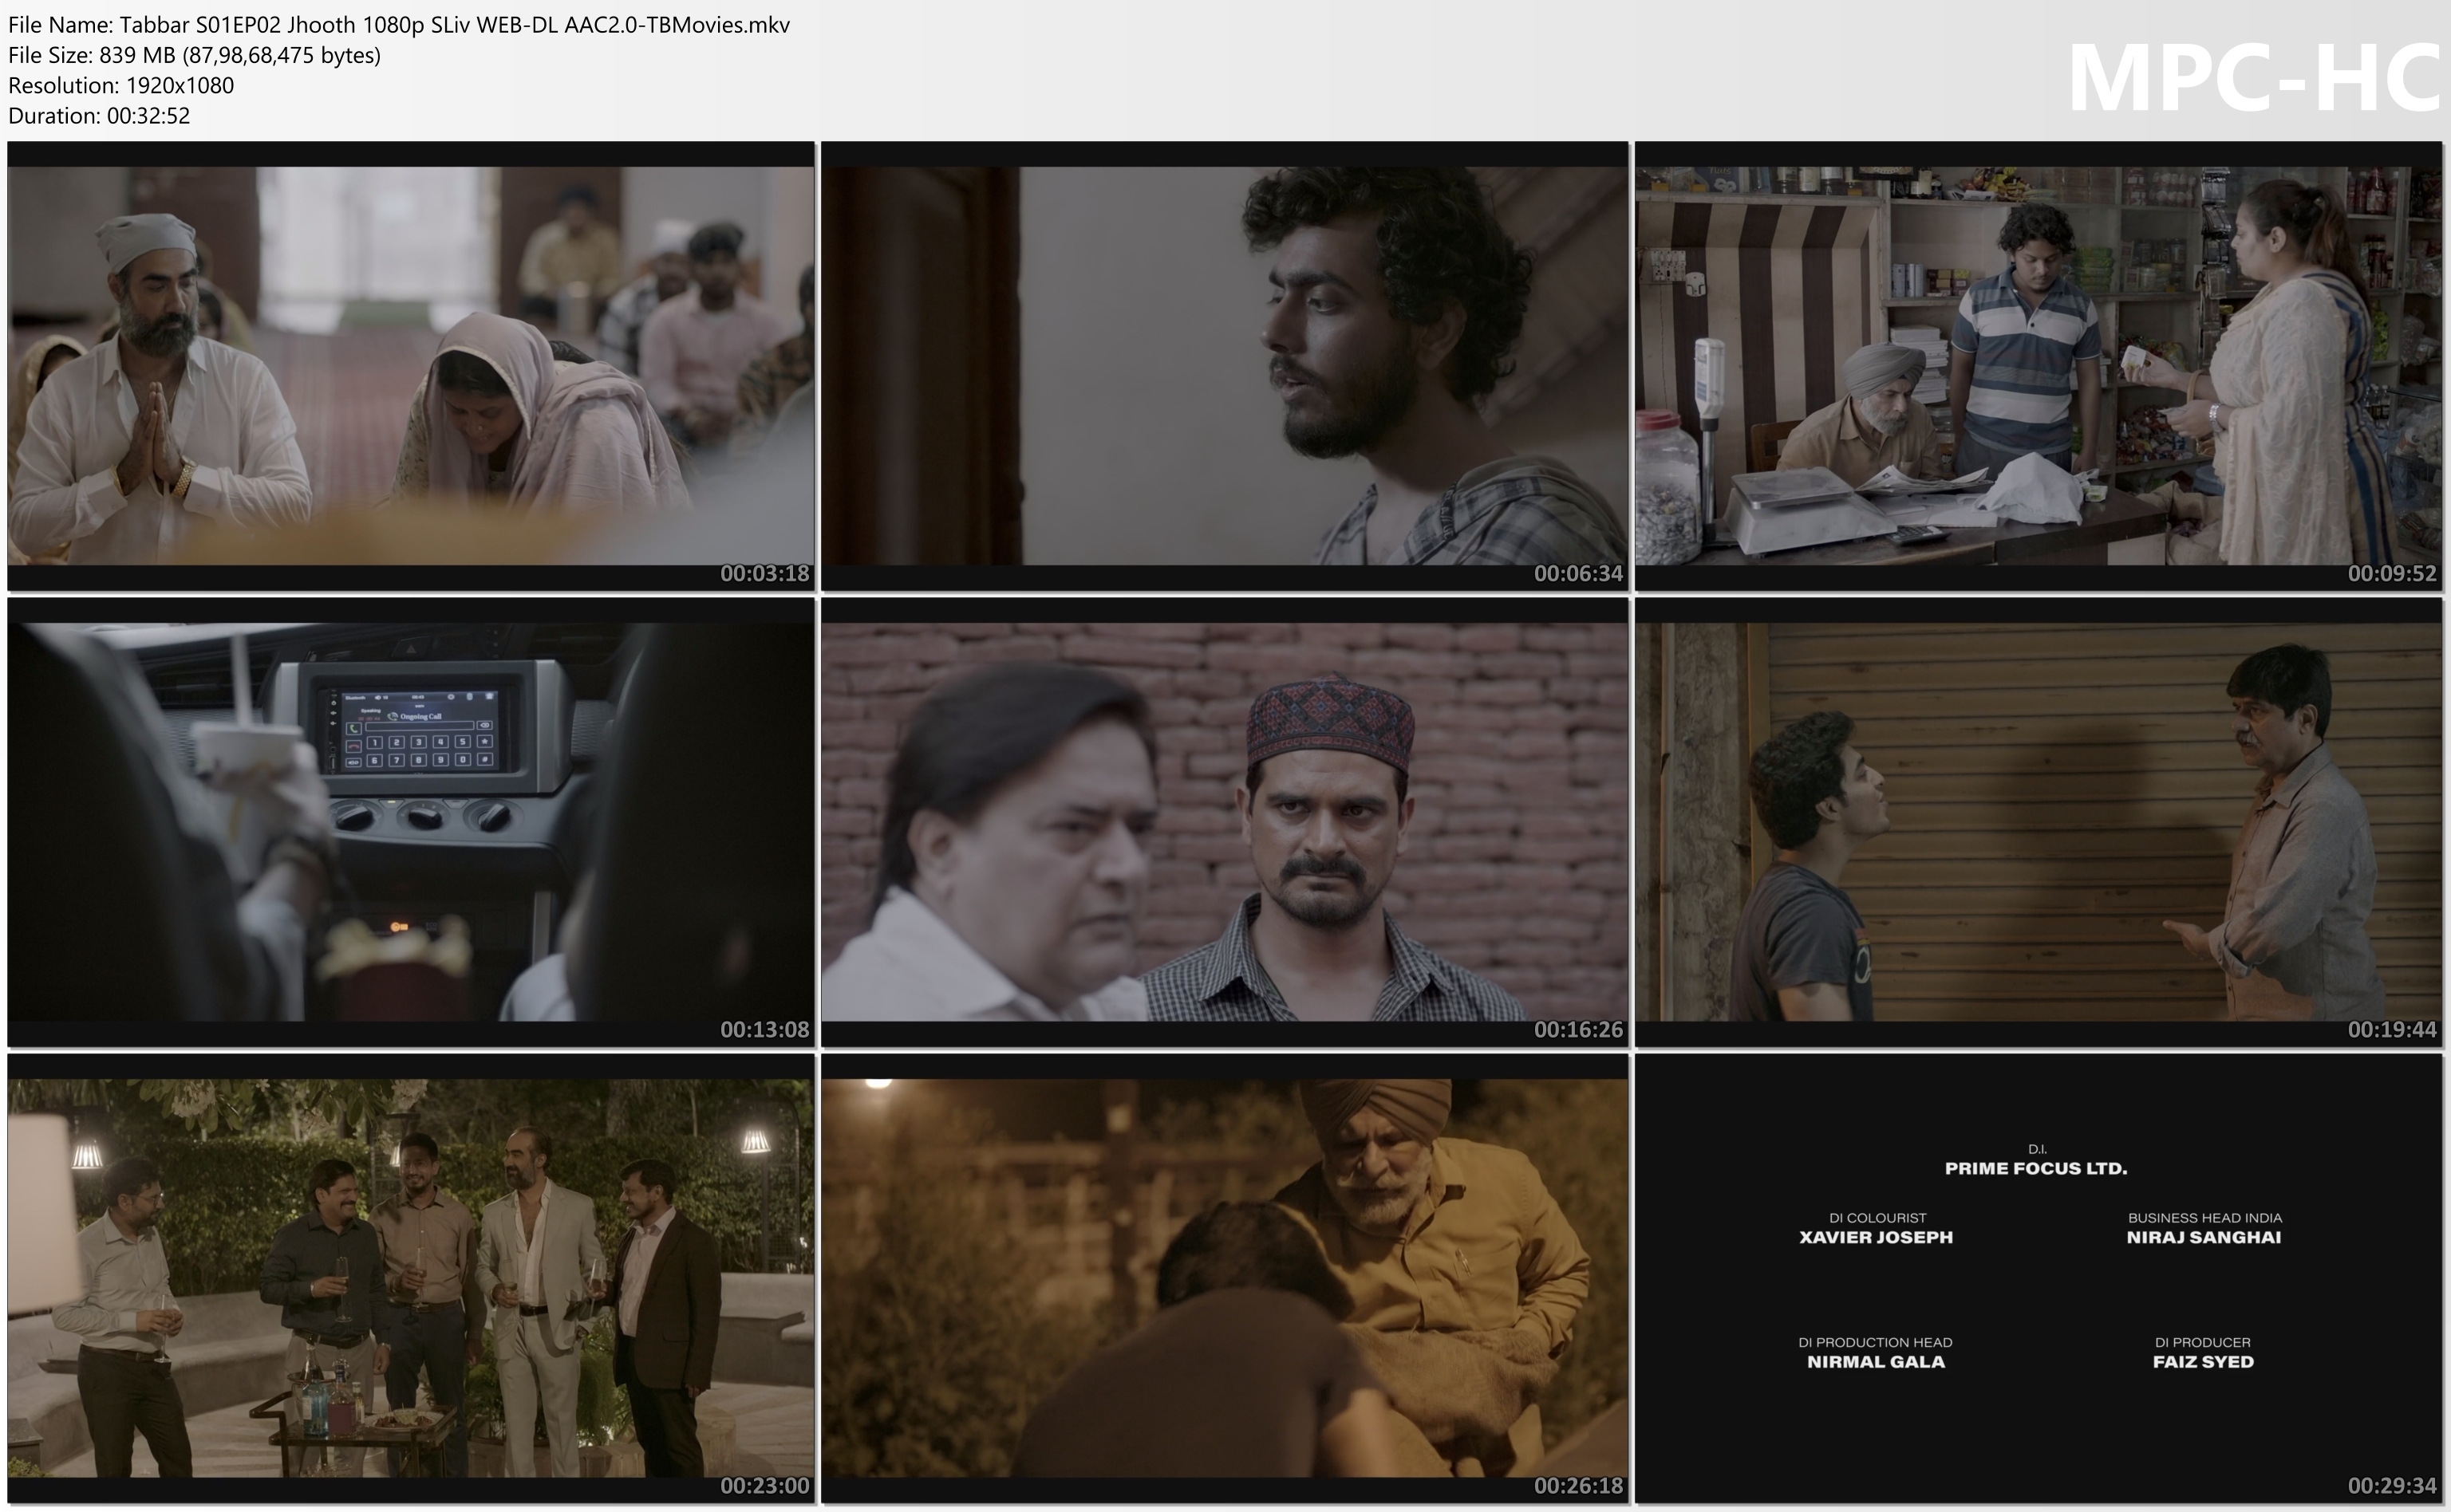Click the 00:09:52 timestamp label

[x=2392, y=574]
